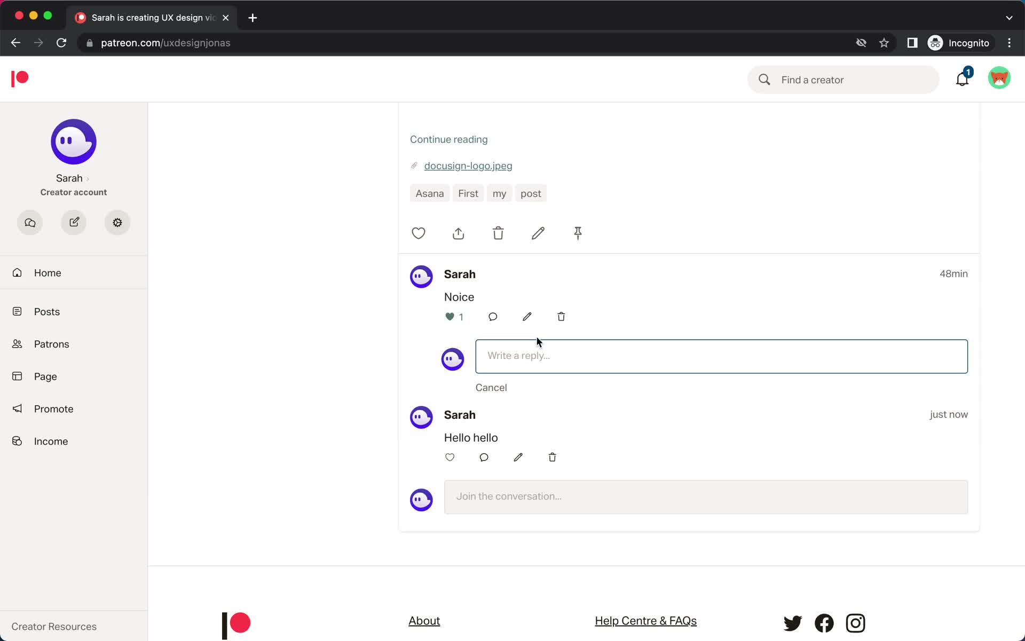1025x641 pixels.
Task: Click the 'Write a reply...' input field
Action: point(721,355)
